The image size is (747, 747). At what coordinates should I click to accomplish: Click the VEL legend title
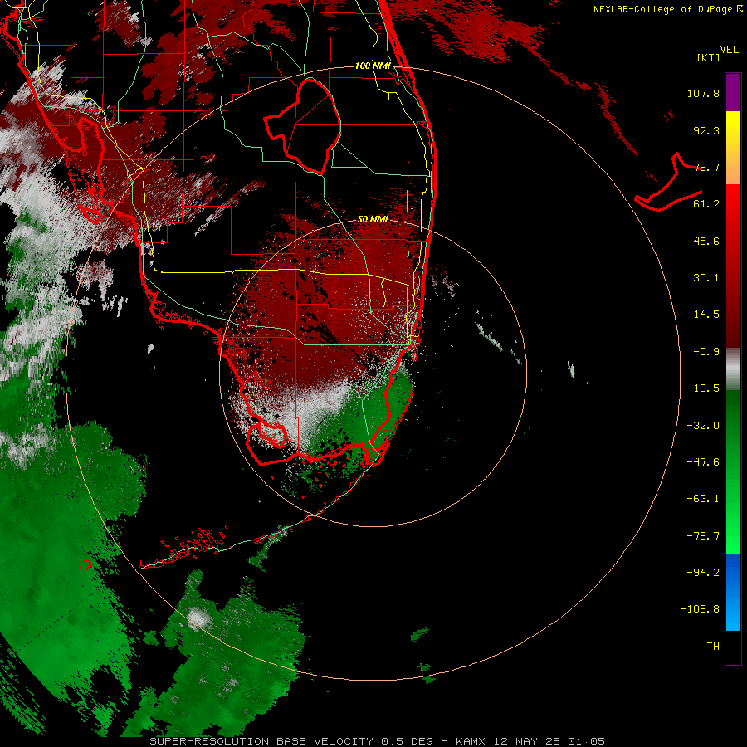click(729, 50)
